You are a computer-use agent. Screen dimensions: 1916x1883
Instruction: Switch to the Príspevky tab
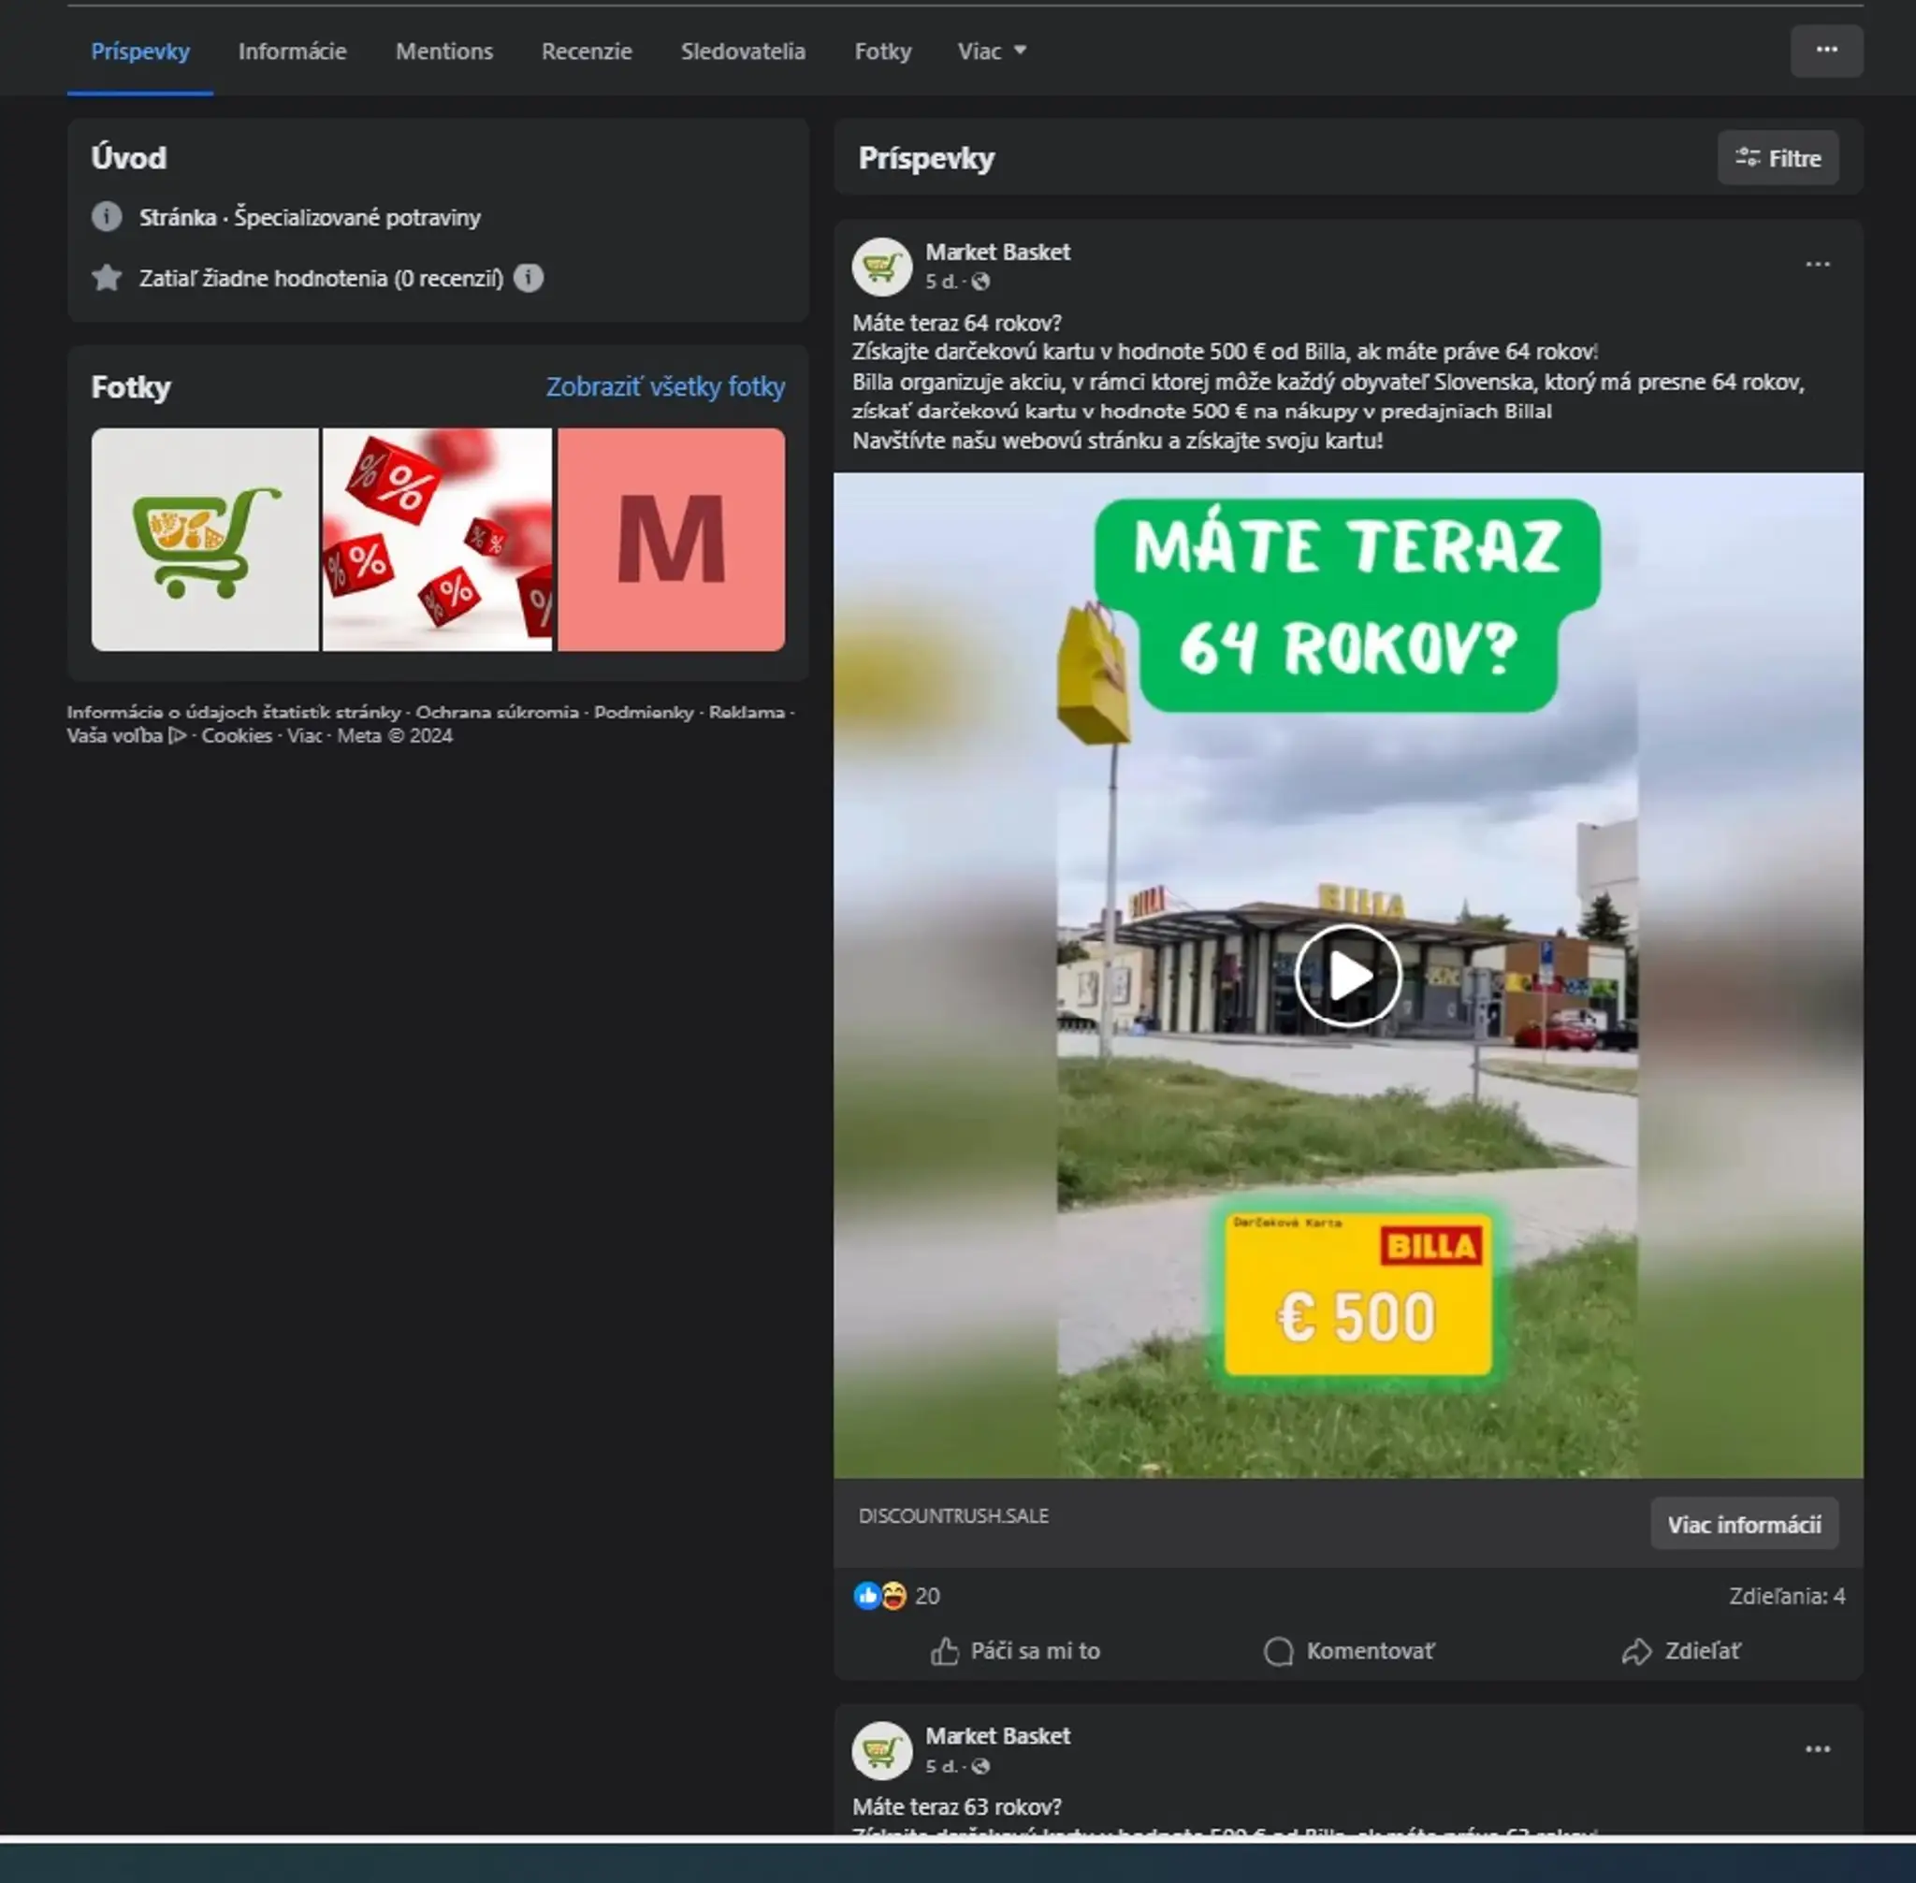click(x=139, y=51)
